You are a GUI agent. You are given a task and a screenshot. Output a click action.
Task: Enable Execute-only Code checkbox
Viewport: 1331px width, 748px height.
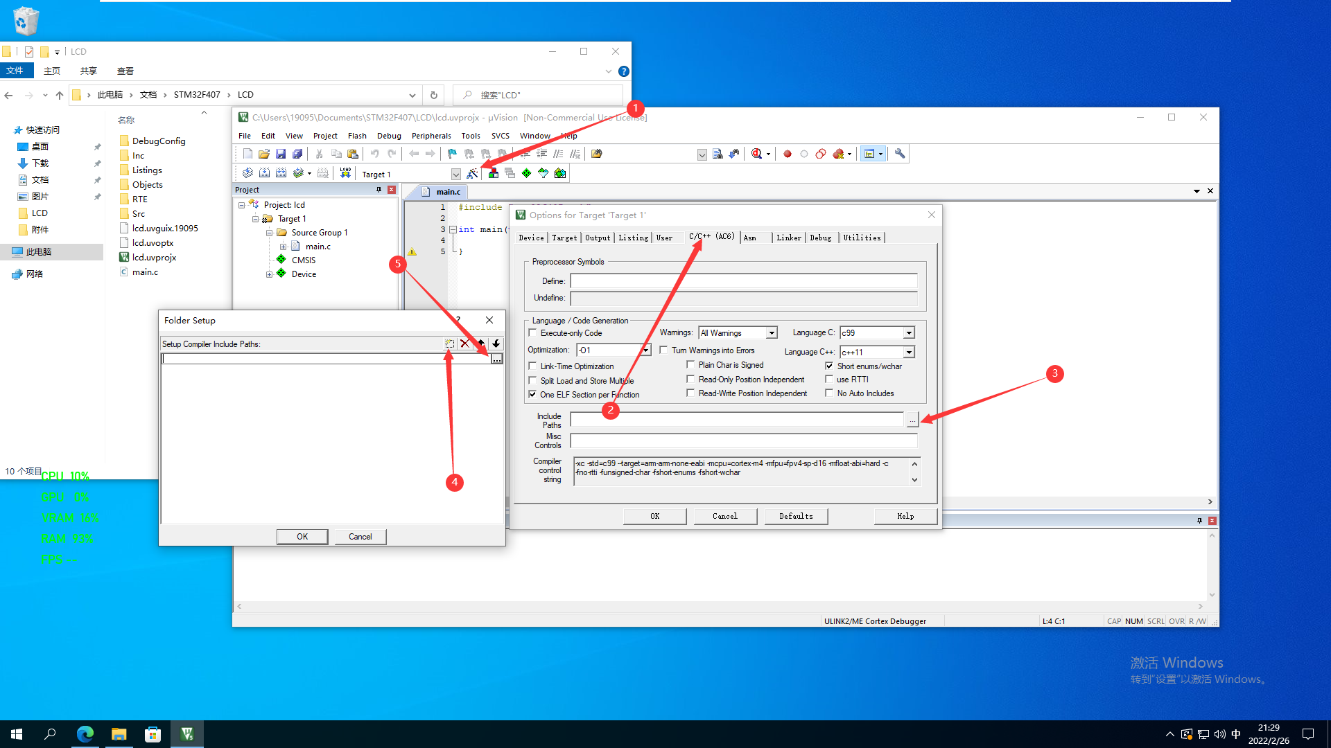[532, 333]
